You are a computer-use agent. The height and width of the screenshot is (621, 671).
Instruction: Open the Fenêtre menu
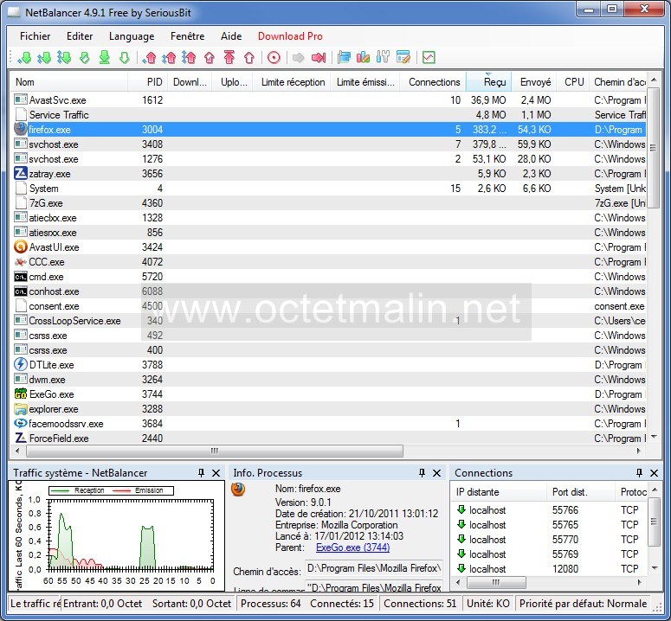tap(187, 36)
